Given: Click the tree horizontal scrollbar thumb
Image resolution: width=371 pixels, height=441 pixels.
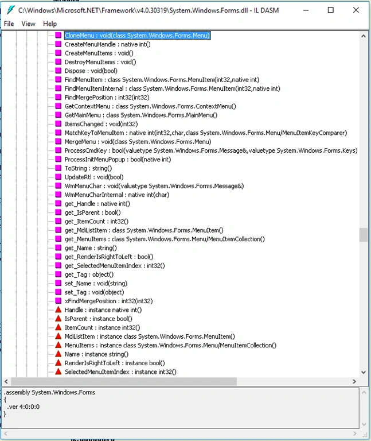Looking at the screenshot, I should point(124,381).
